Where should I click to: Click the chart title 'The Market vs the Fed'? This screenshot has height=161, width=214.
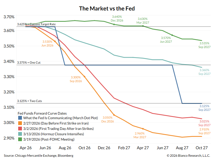coord(107,8)
